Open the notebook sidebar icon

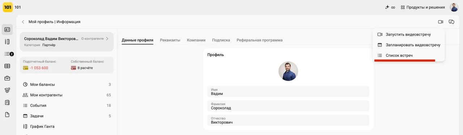7,103
